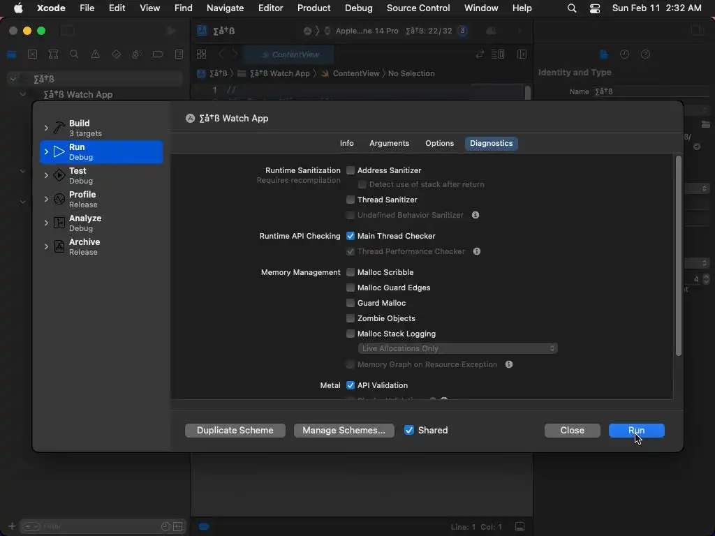Image resolution: width=715 pixels, height=536 pixels.
Task: Expand the Profile action disclosure arrow
Action: point(46,199)
